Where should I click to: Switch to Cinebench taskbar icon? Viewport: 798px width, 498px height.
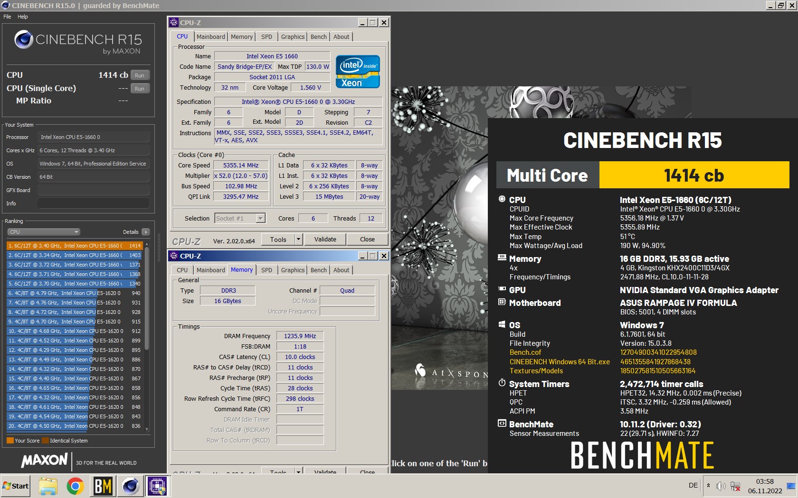(x=130, y=486)
